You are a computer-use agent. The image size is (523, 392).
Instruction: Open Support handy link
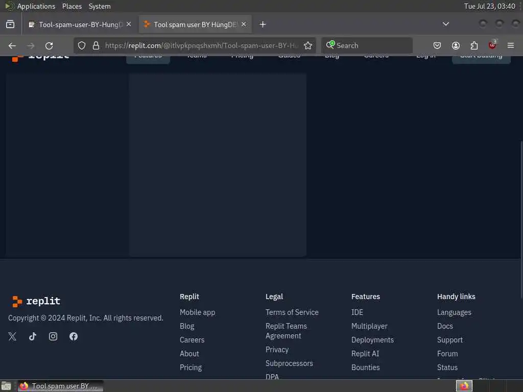click(x=449, y=339)
